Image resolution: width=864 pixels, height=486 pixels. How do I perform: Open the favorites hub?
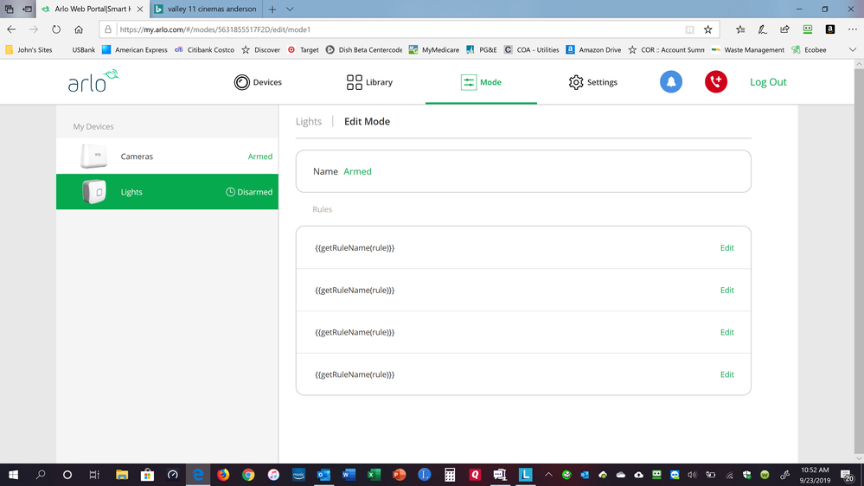(x=740, y=29)
